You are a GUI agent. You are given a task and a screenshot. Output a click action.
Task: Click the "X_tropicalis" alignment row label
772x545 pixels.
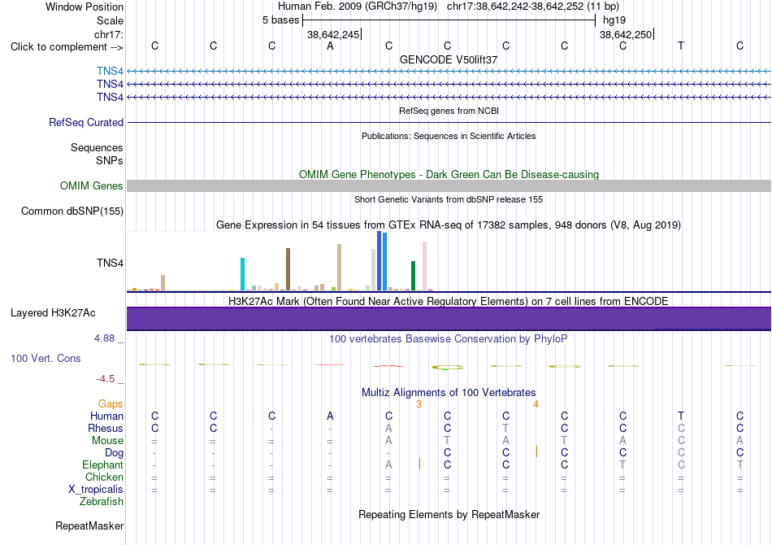pos(96,490)
